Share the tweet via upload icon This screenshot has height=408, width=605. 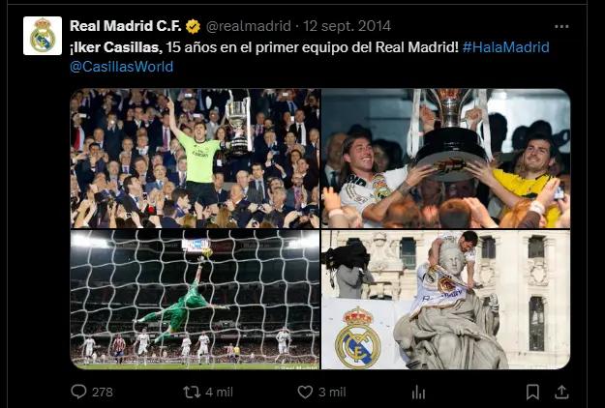click(561, 392)
